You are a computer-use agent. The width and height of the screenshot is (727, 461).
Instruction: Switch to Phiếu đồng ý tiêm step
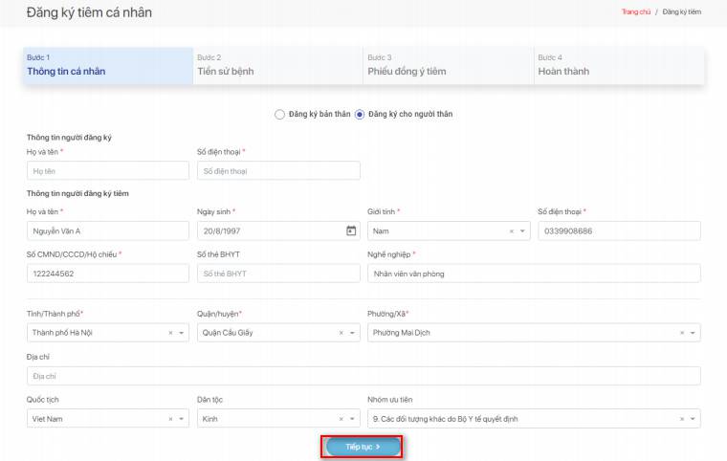(x=448, y=65)
